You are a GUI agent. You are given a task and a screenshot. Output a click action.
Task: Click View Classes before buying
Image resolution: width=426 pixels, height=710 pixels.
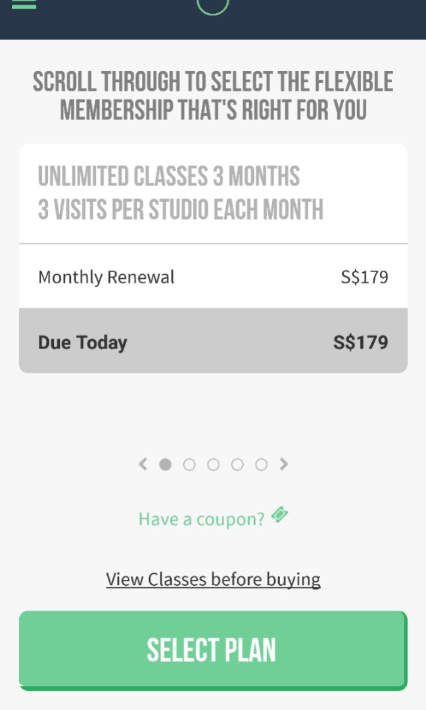(x=213, y=579)
